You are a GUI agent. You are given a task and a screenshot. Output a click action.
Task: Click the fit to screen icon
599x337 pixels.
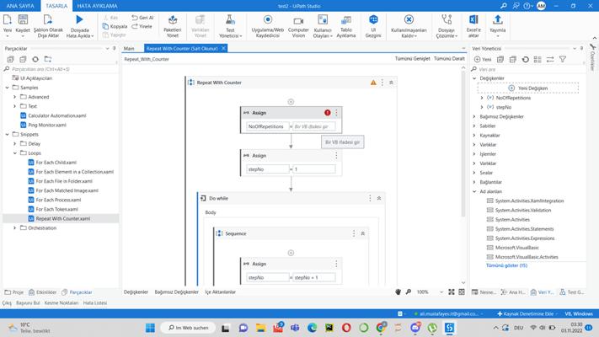click(x=452, y=292)
